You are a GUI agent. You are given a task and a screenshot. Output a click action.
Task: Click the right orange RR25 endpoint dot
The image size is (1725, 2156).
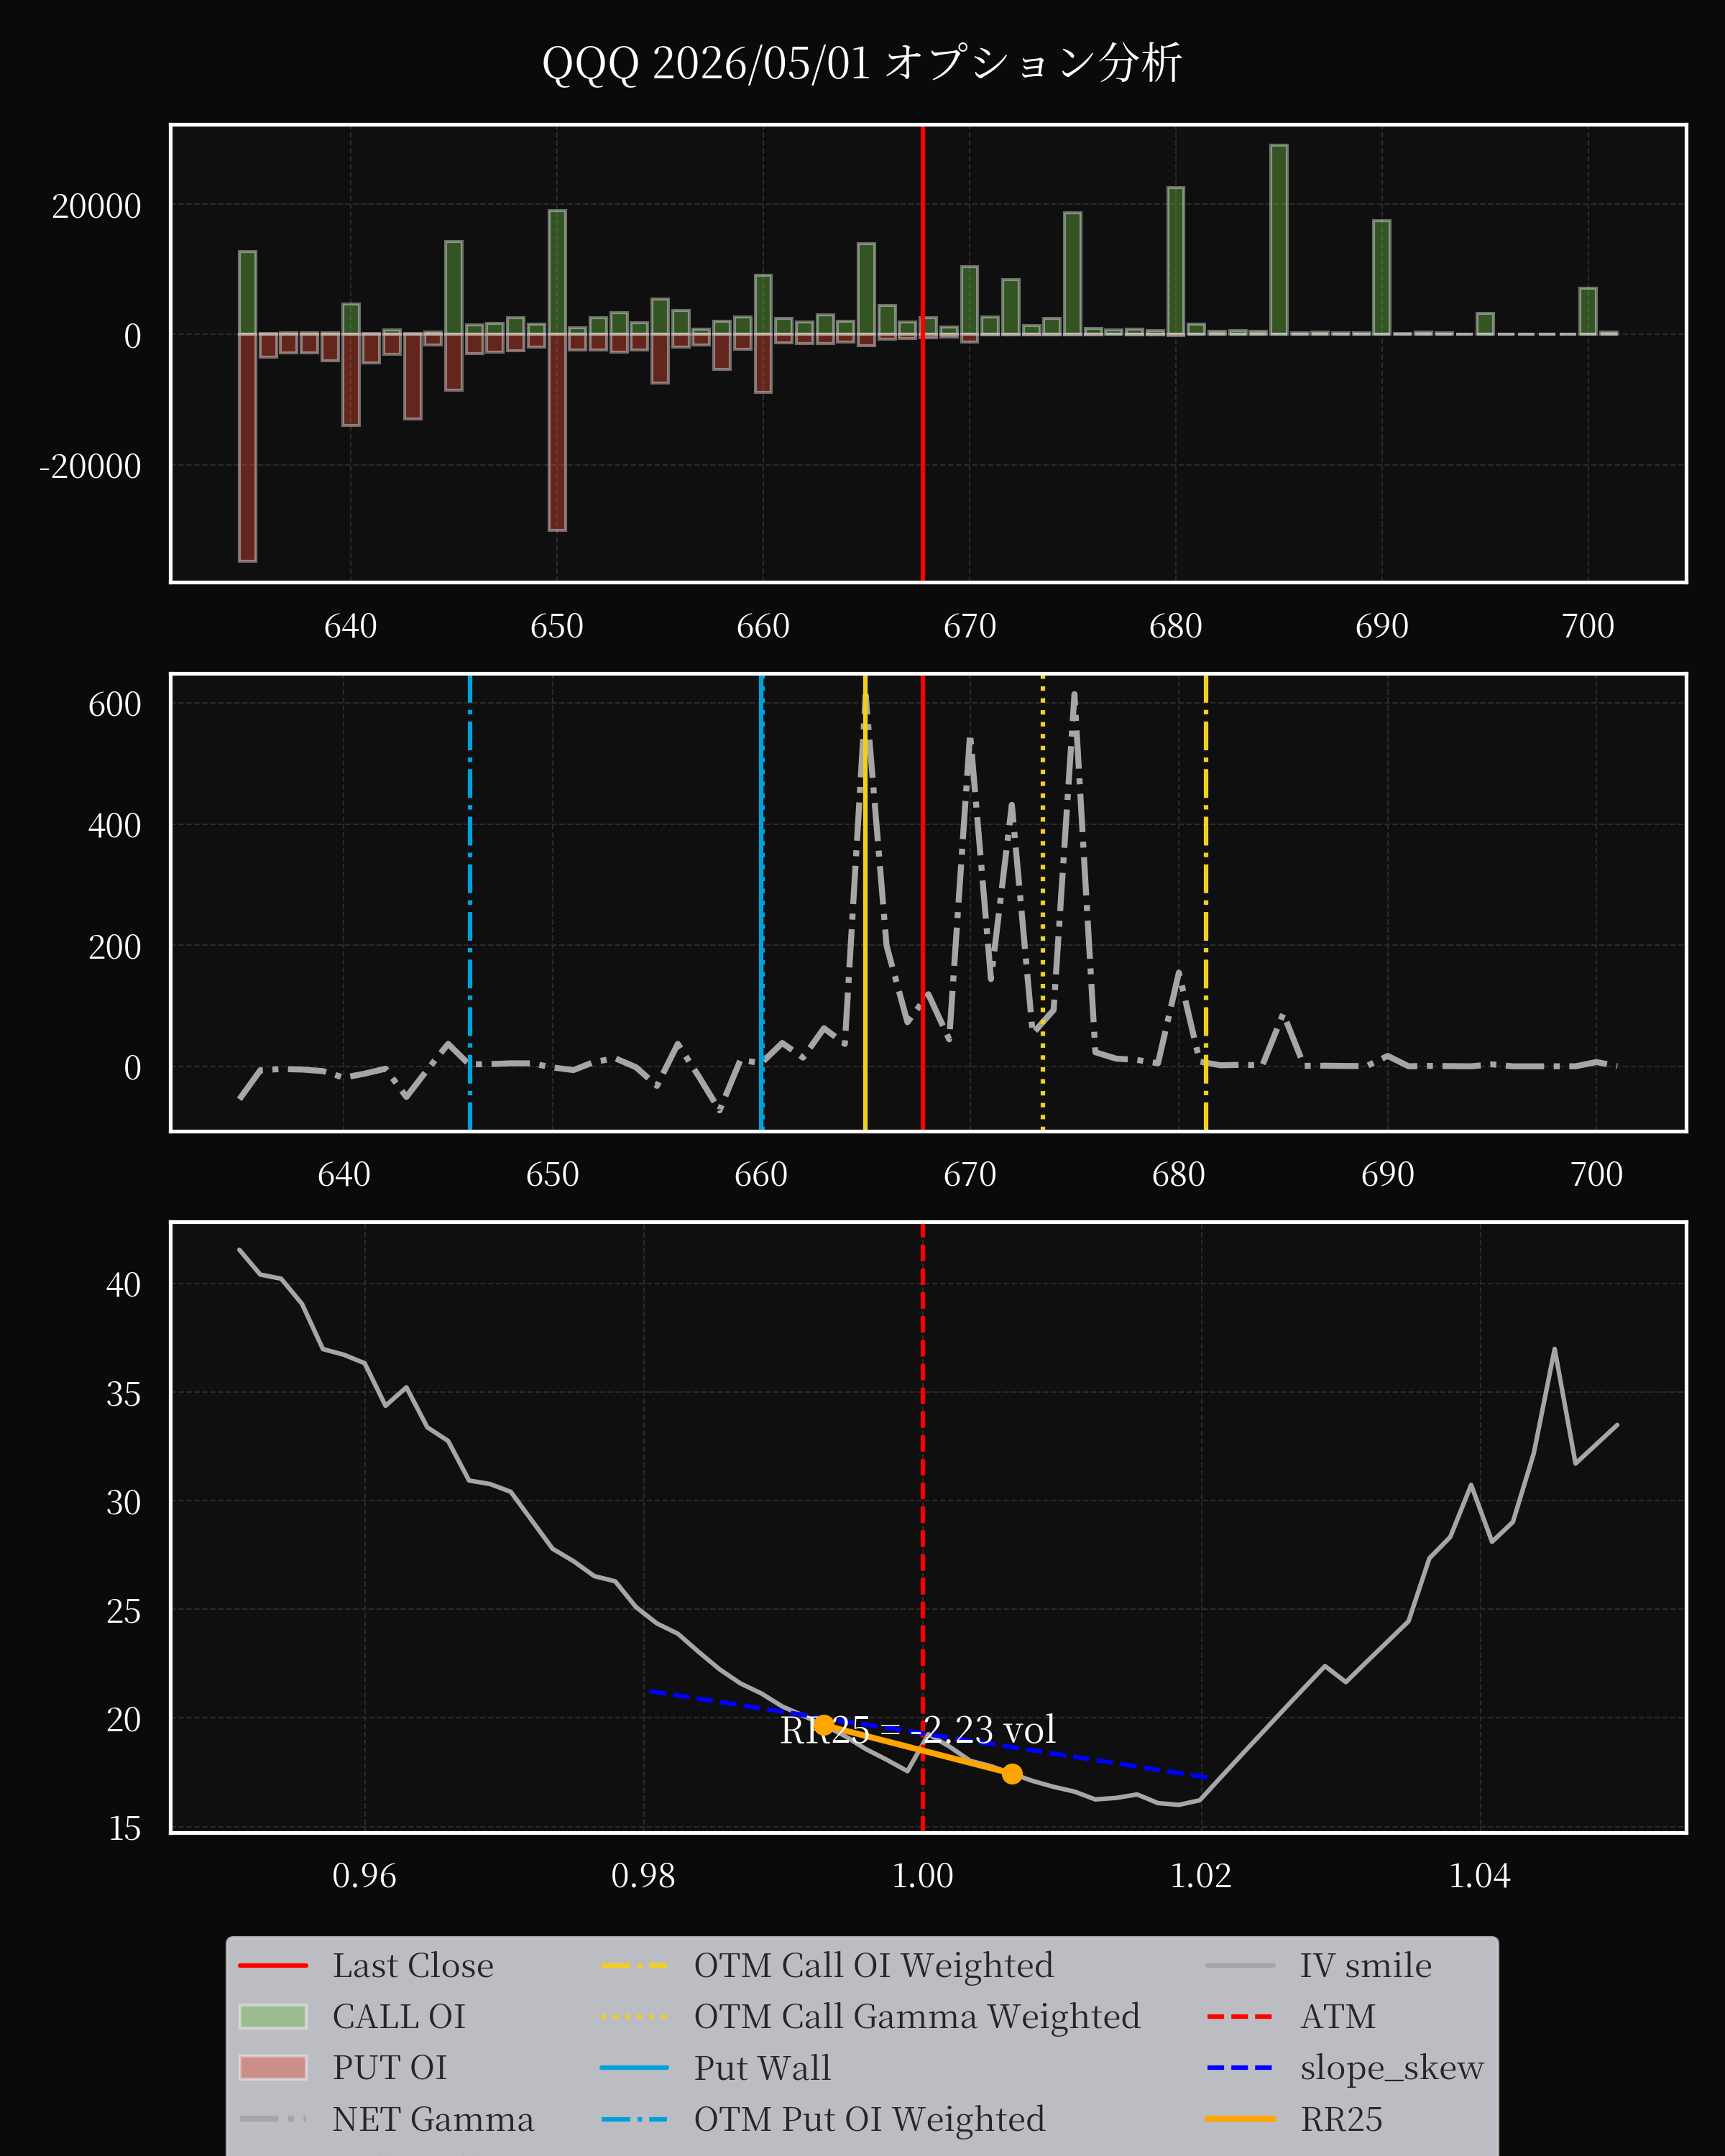click(1012, 1774)
